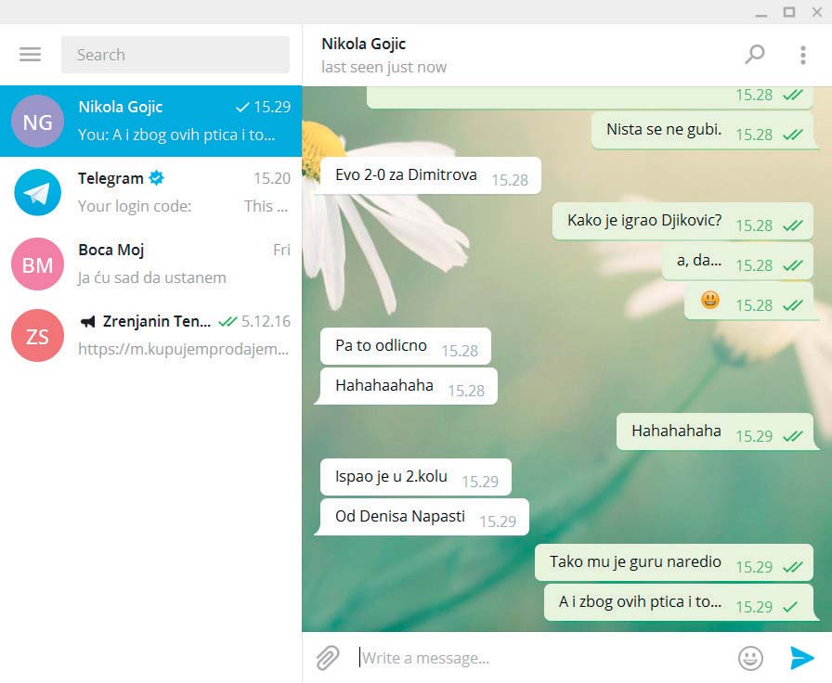
Task: Click message 'Tako mu je guru naredio'
Action: 674,562
